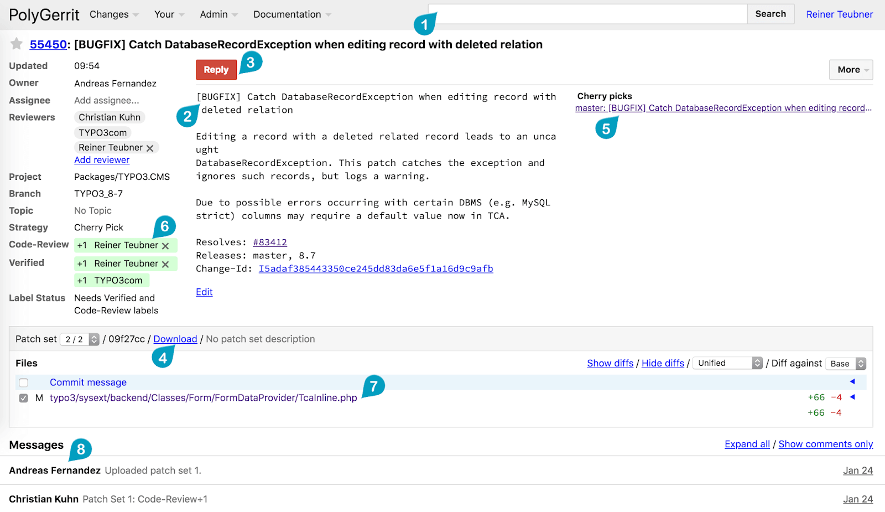Open the Documentation menu
Image resolution: width=885 pixels, height=512 pixels.
292,14
